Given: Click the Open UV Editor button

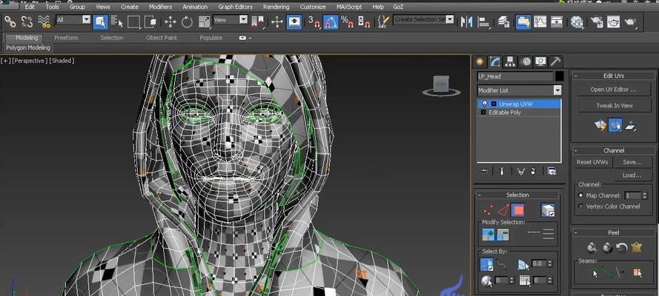Looking at the screenshot, I should [614, 90].
